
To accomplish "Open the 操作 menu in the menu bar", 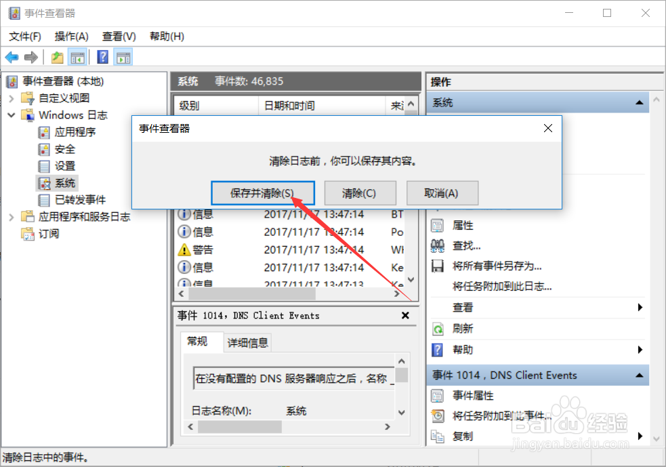I will [x=70, y=36].
